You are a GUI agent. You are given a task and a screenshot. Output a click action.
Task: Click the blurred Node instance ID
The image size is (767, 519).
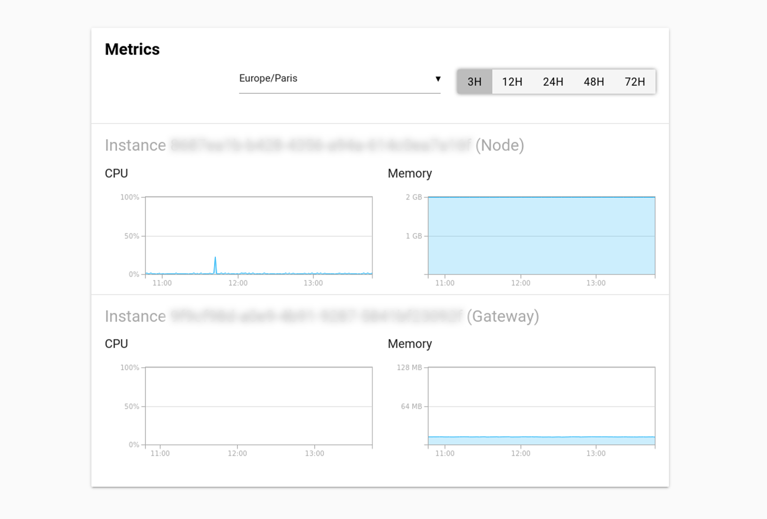[x=321, y=145]
